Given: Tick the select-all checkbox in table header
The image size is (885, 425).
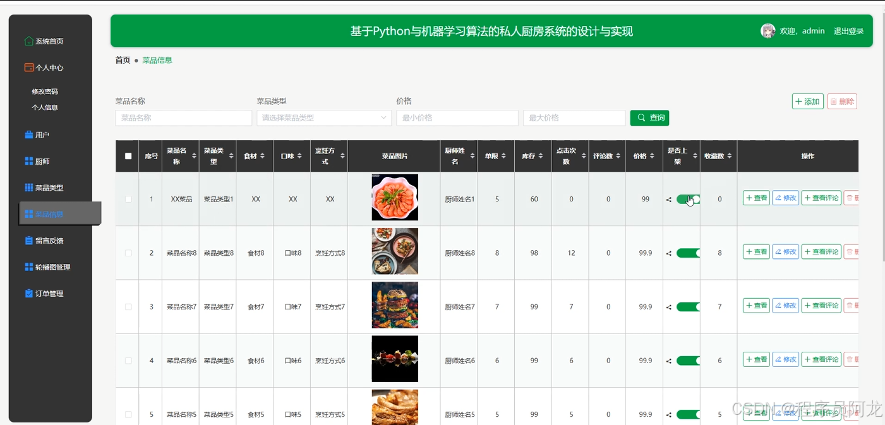Looking at the screenshot, I should point(128,156).
